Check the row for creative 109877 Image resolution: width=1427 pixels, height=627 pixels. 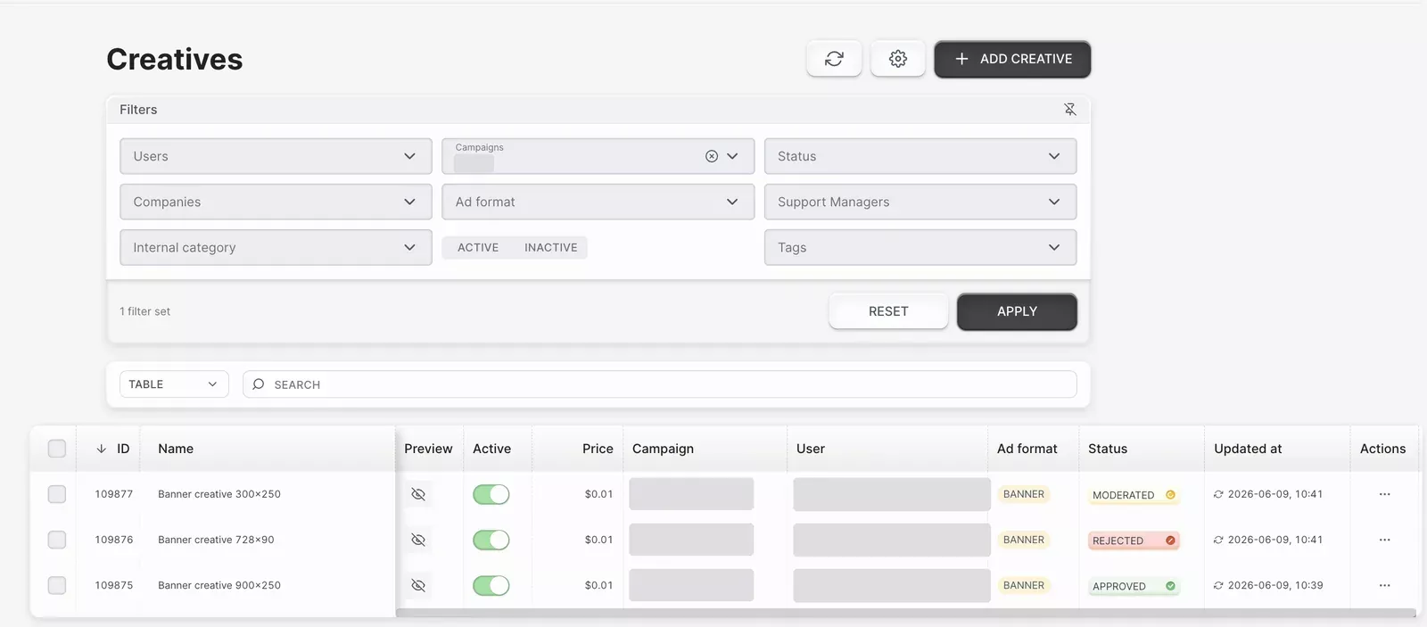(57, 494)
